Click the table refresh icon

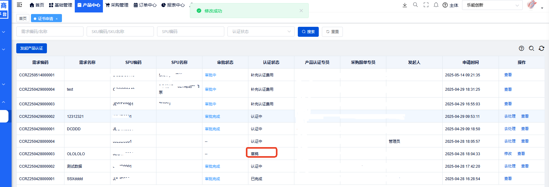click(x=541, y=48)
